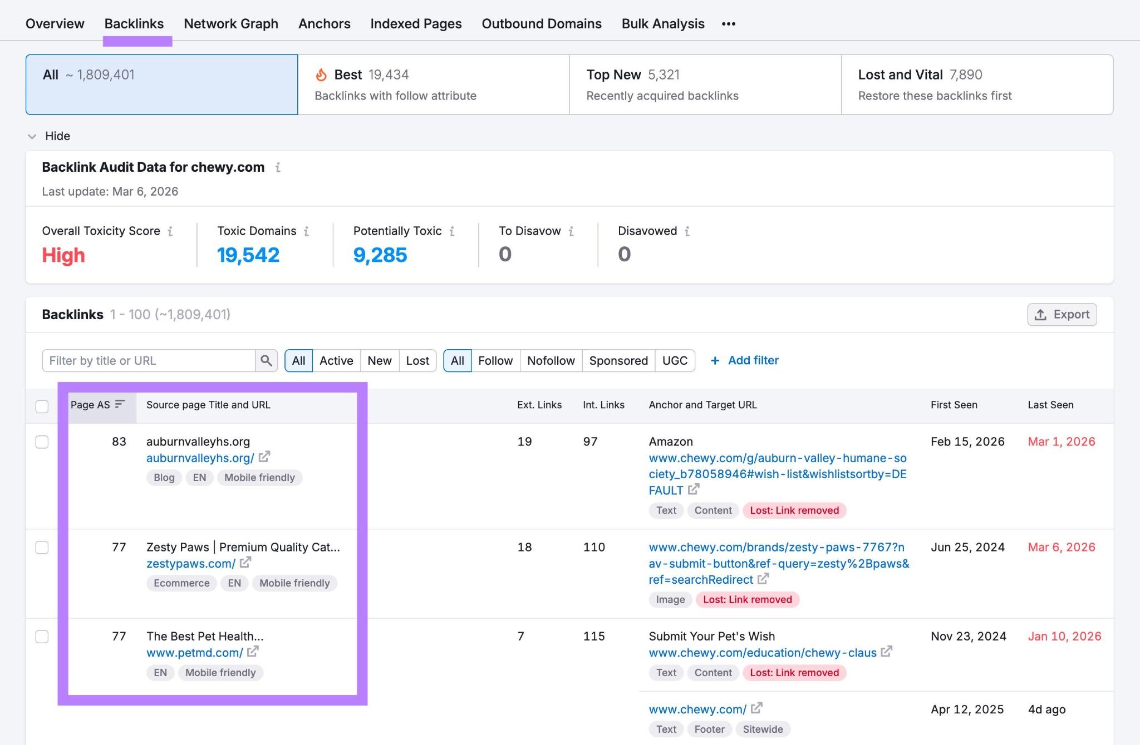Click the sort icon on the Page AS column

coord(120,404)
